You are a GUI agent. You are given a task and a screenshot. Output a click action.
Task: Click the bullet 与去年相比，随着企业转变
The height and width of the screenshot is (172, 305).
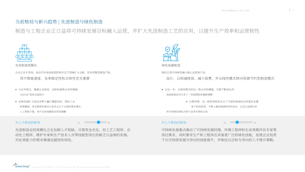tap(48, 89)
